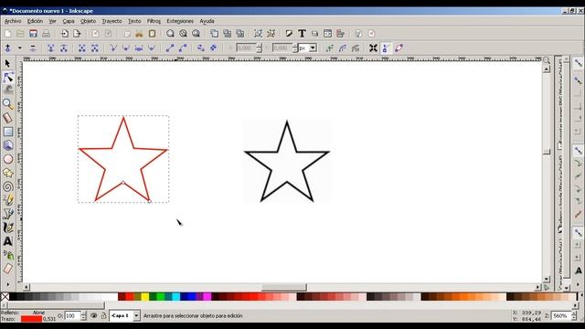Open the Filtros menu
This screenshot has height=329, width=585.
tap(154, 21)
